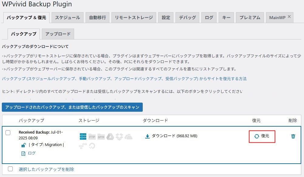Select the バックアップ sub-tab

24,34
